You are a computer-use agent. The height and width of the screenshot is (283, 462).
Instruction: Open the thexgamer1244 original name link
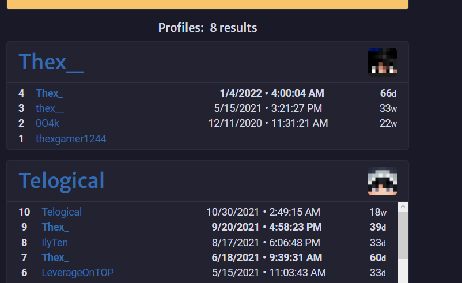click(71, 139)
